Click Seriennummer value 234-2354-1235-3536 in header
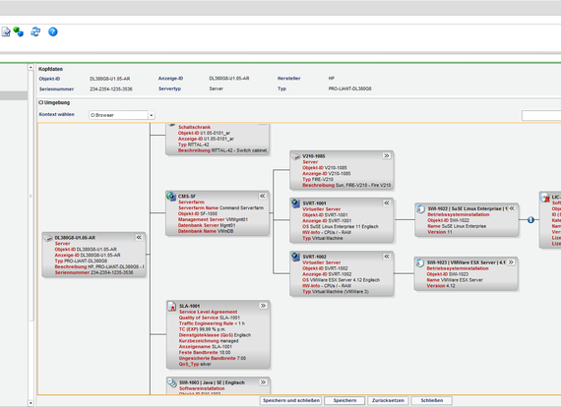This screenshot has height=407, width=561. pos(111,89)
